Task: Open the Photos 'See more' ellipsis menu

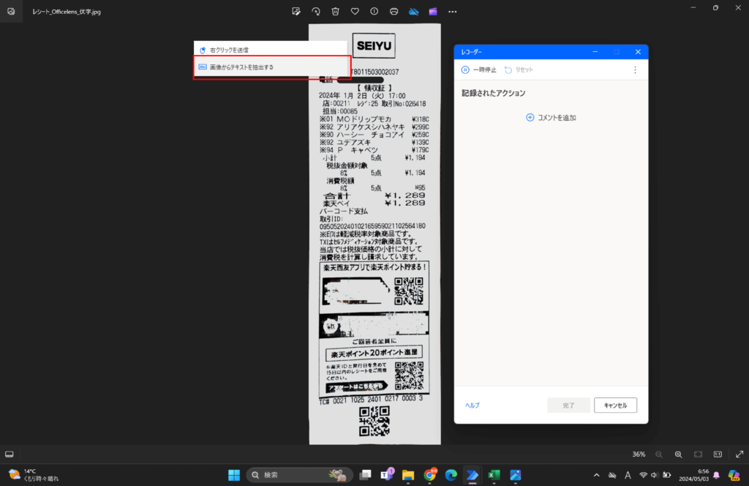Action: tap(452, 12)
